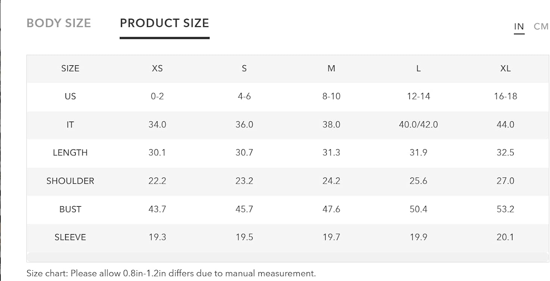550x281 pixels.
Task: Click the SLEEVE row label
Action: click(x=70, y=237)
